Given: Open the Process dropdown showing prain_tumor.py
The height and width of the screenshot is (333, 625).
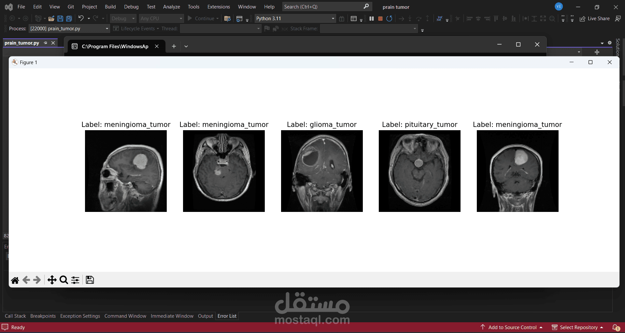Looking at the screenshot, I should coord(69,29).
